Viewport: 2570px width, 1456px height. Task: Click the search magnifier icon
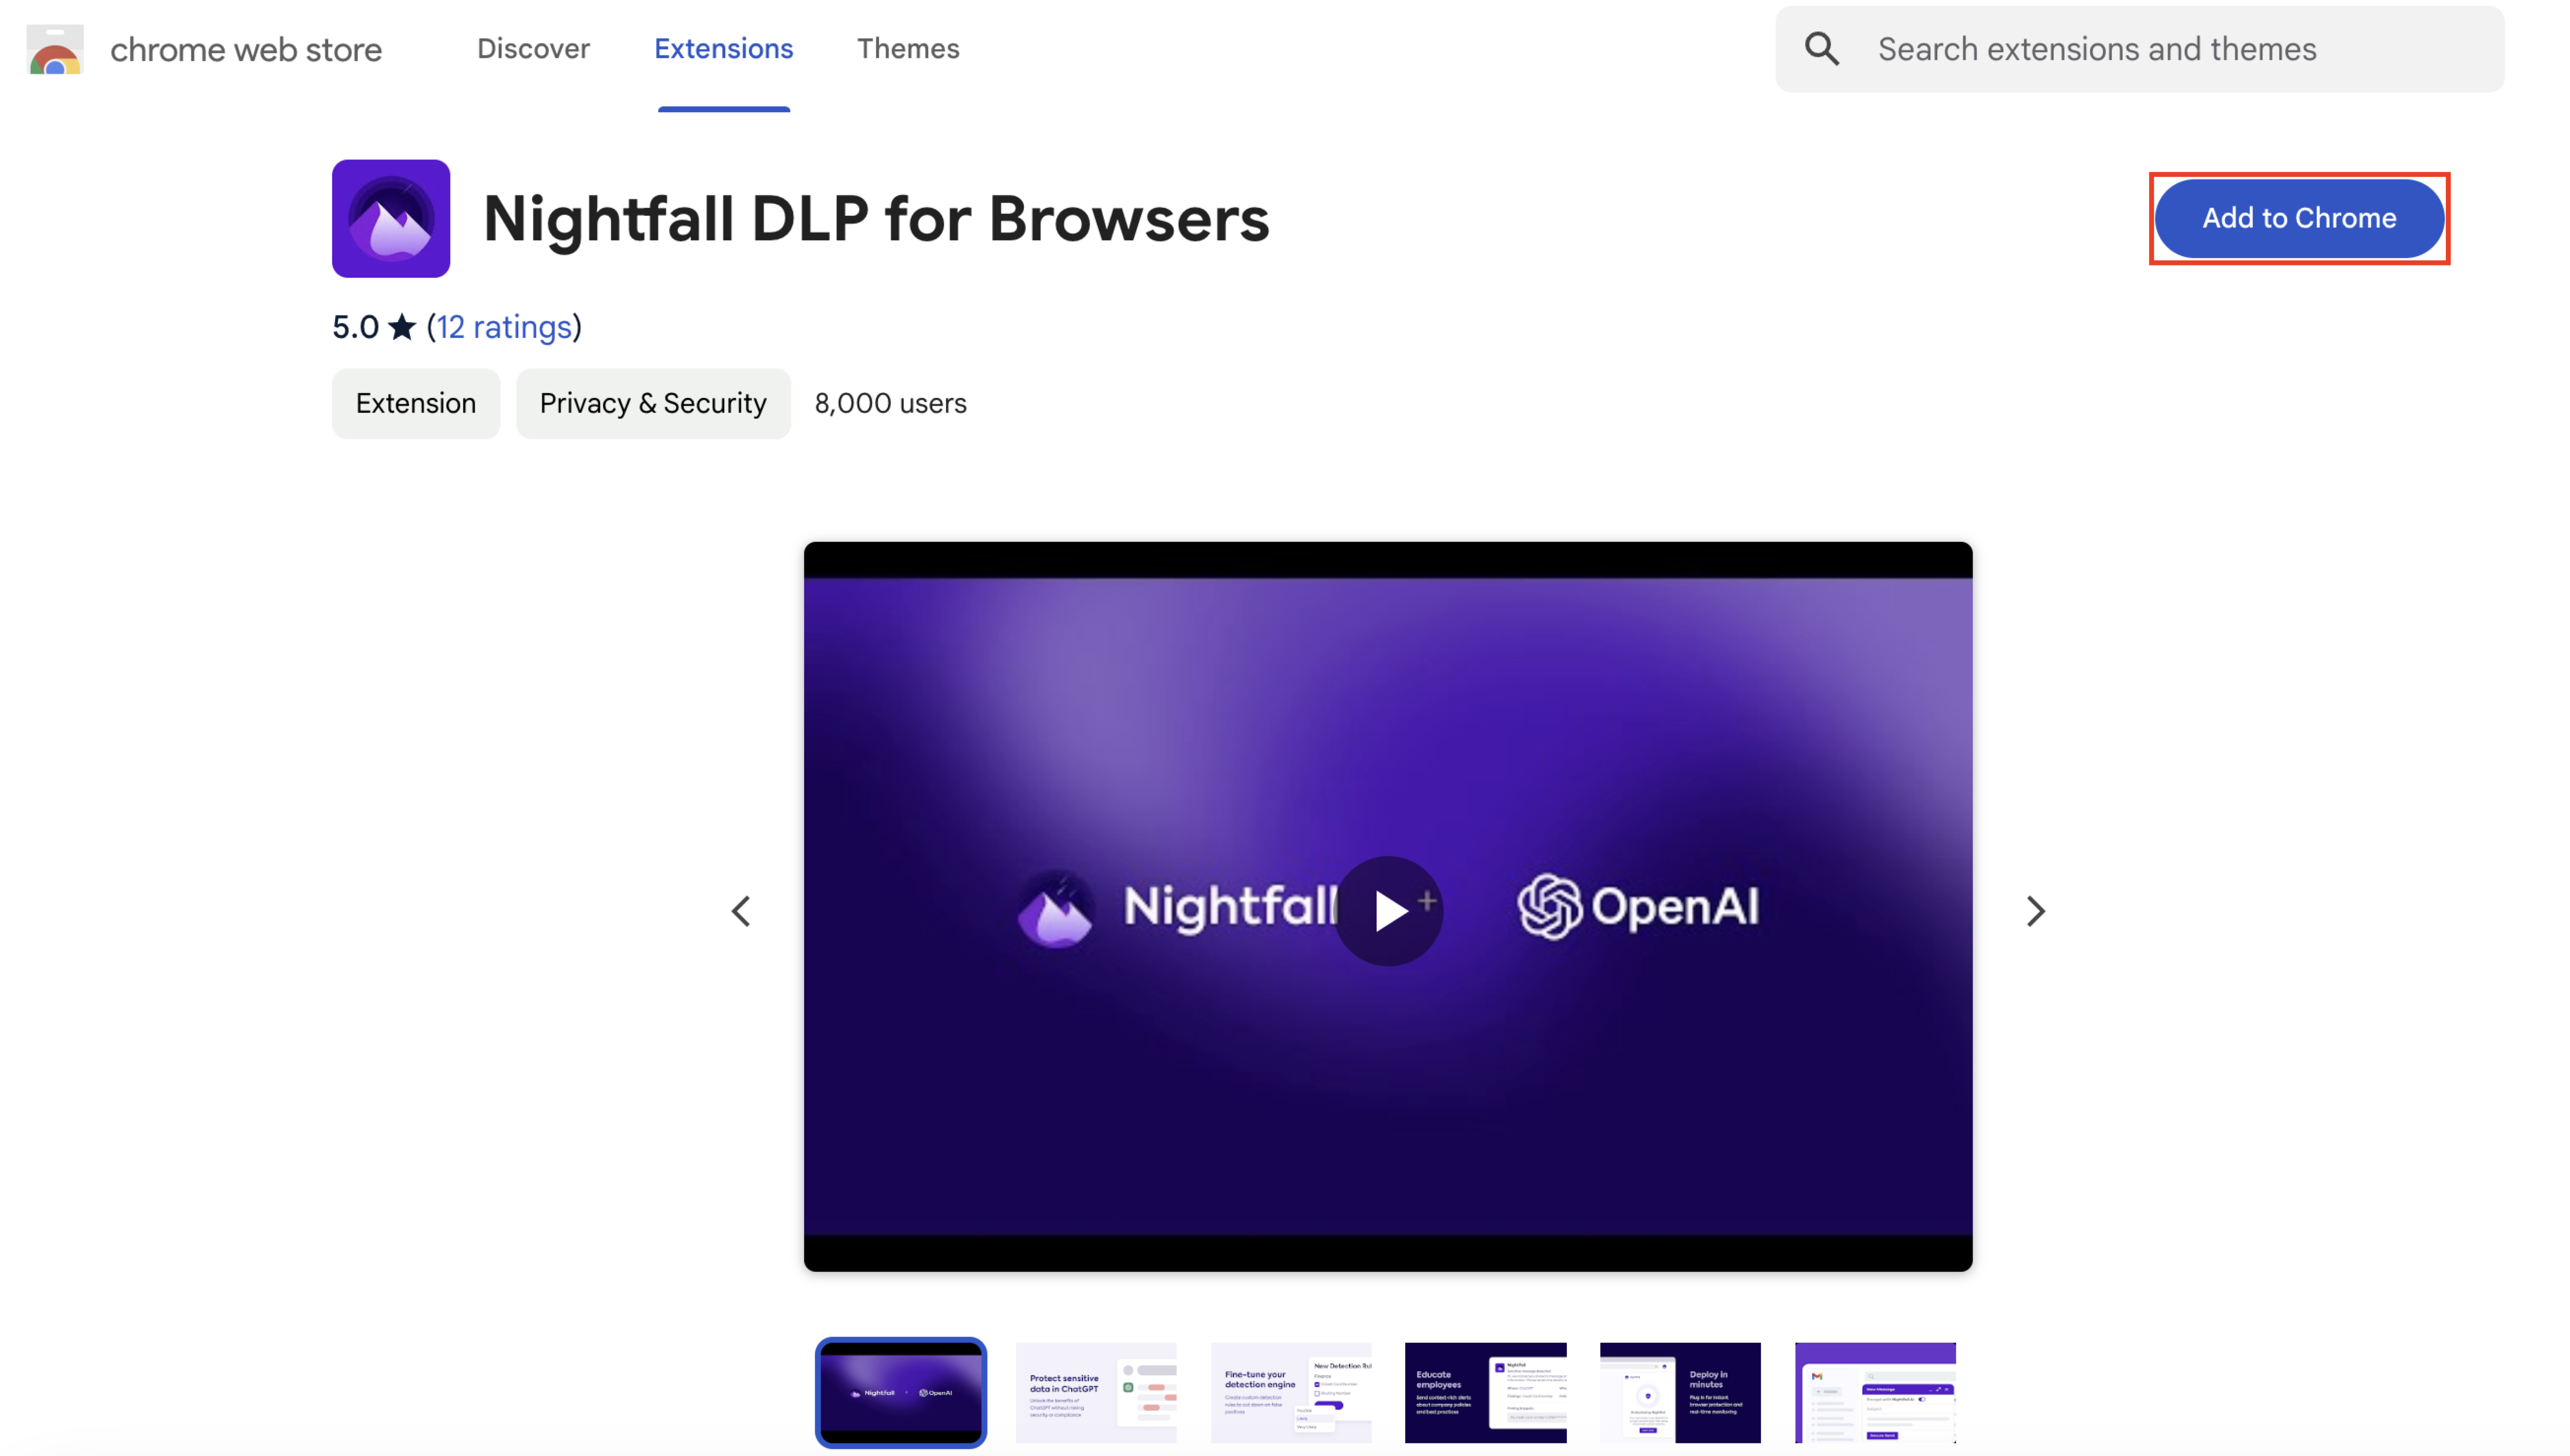click(x=1821, y=49)
